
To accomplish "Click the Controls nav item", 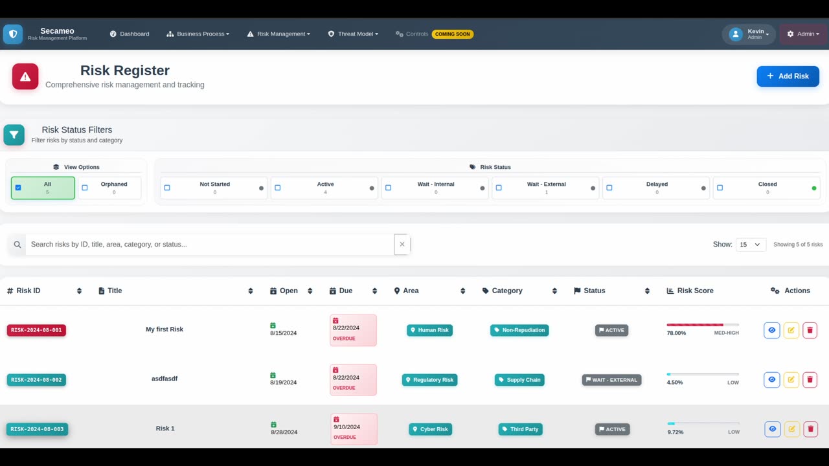I will click(412, 34).
